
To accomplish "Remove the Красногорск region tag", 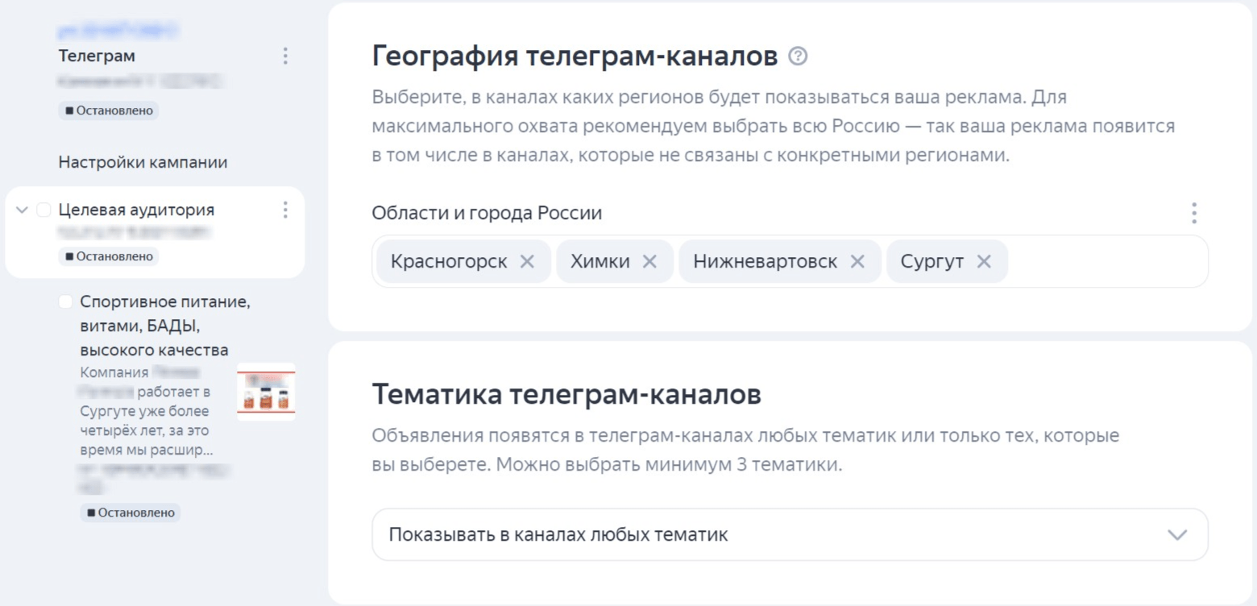I will (x=527, y=262).
